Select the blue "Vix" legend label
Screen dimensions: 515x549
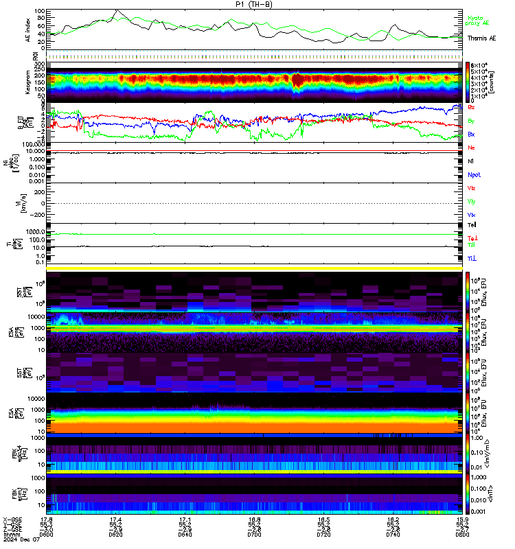point(471,215)
